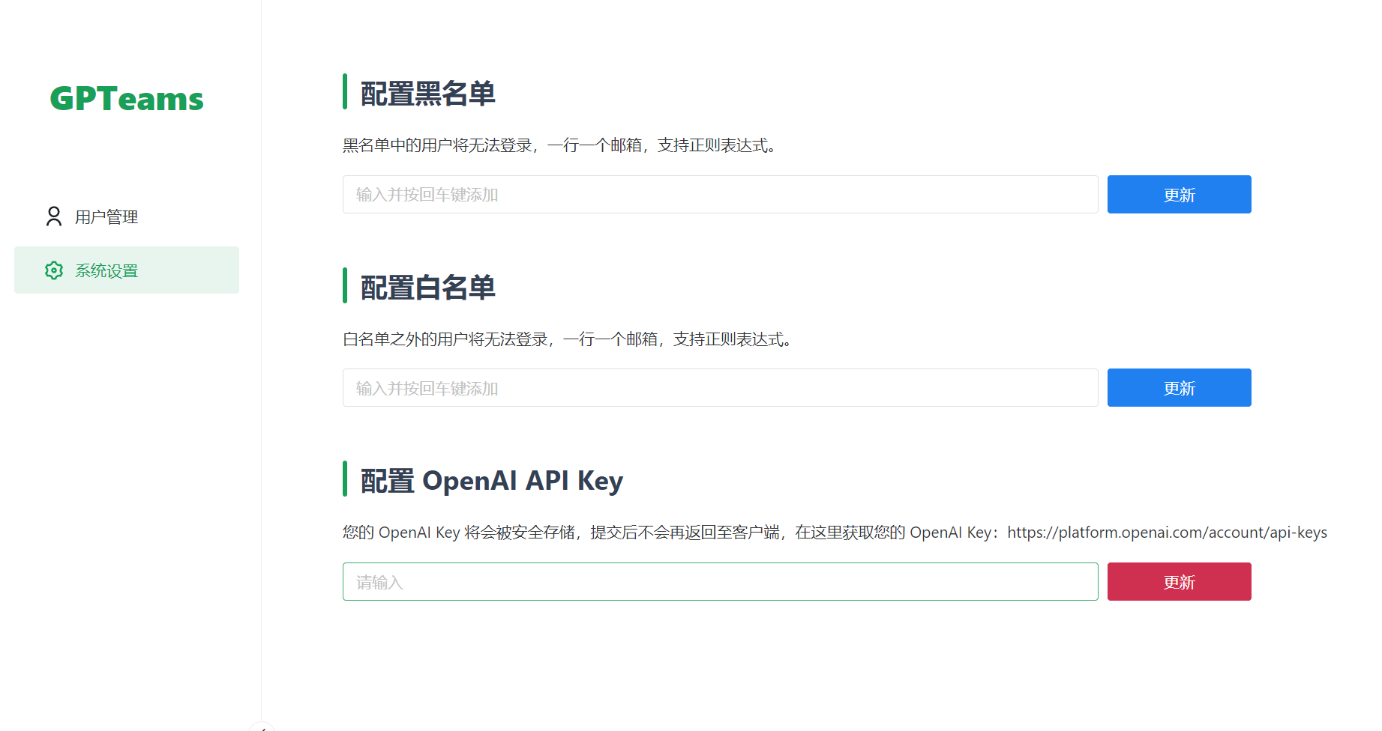Focus the OpenAI API Key input field
This screenshot has width=1382, height=731.
[x=721, y=582]
